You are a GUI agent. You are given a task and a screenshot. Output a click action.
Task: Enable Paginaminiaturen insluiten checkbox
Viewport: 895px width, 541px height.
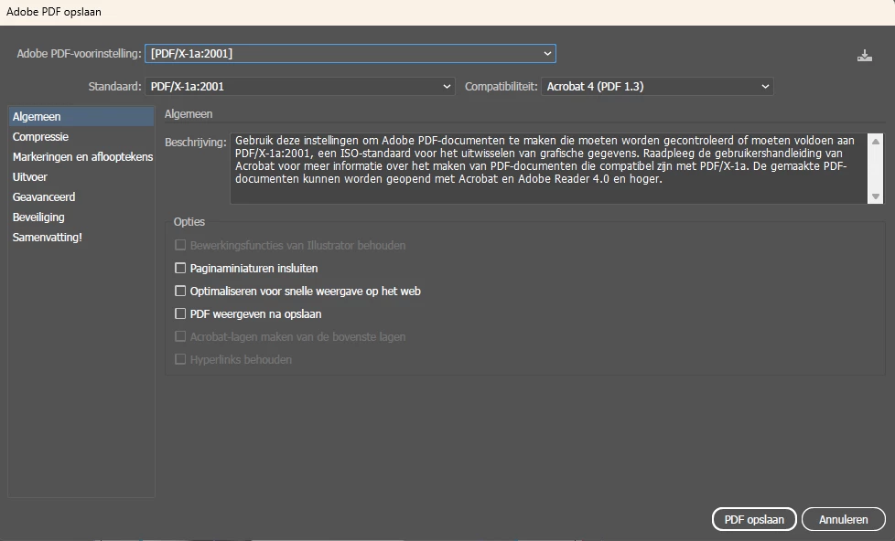pyautogui.click(x=180, y=269)
